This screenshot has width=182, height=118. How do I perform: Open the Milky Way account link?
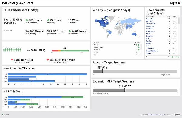point(149,21)
